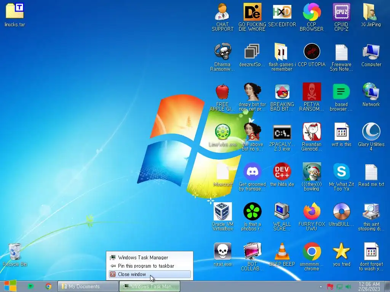Select the LimeWire.exe icon
The height and width of the screenshot is (292, 390).
coord(222,132)
